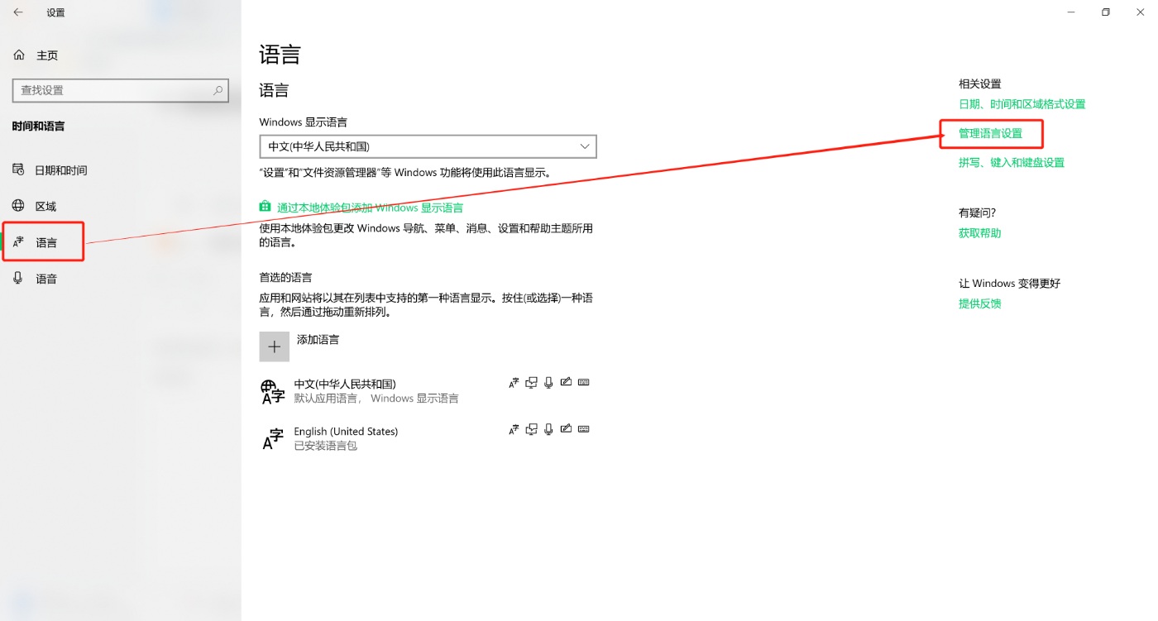Click the 获取帮助 link

pyautogui.click(x=979, y=233)
